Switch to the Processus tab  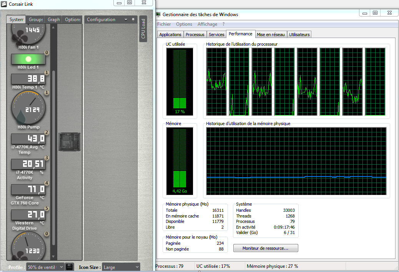195,35
